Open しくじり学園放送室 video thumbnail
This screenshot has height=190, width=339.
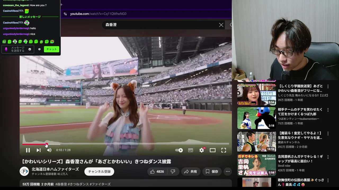(x=256, y=94)
